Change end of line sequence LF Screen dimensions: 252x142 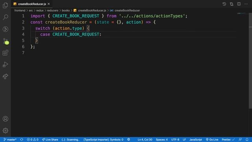click(184, 140)
